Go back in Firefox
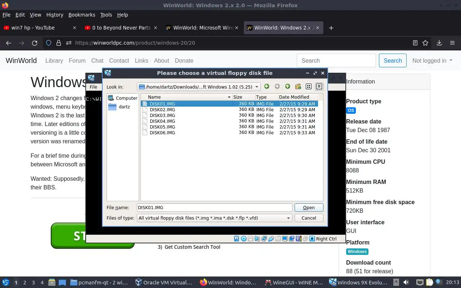 coord(9,43)
